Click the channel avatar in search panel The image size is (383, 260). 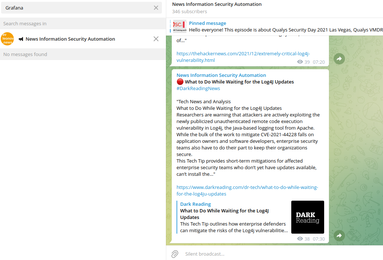[7, 39]
